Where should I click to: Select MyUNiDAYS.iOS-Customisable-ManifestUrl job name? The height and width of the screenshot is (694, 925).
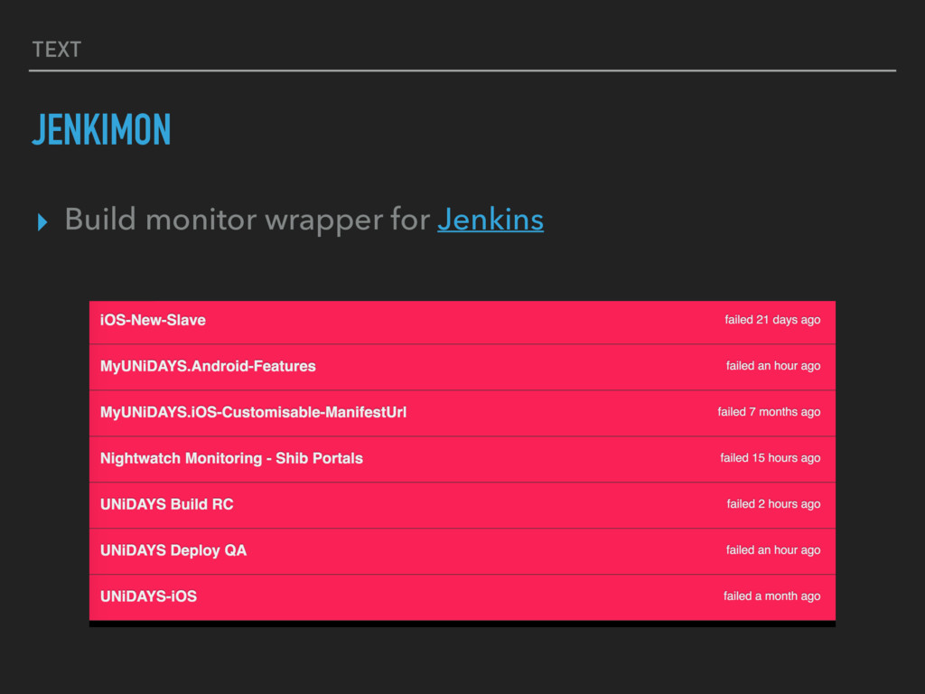(x=253, y=412)
